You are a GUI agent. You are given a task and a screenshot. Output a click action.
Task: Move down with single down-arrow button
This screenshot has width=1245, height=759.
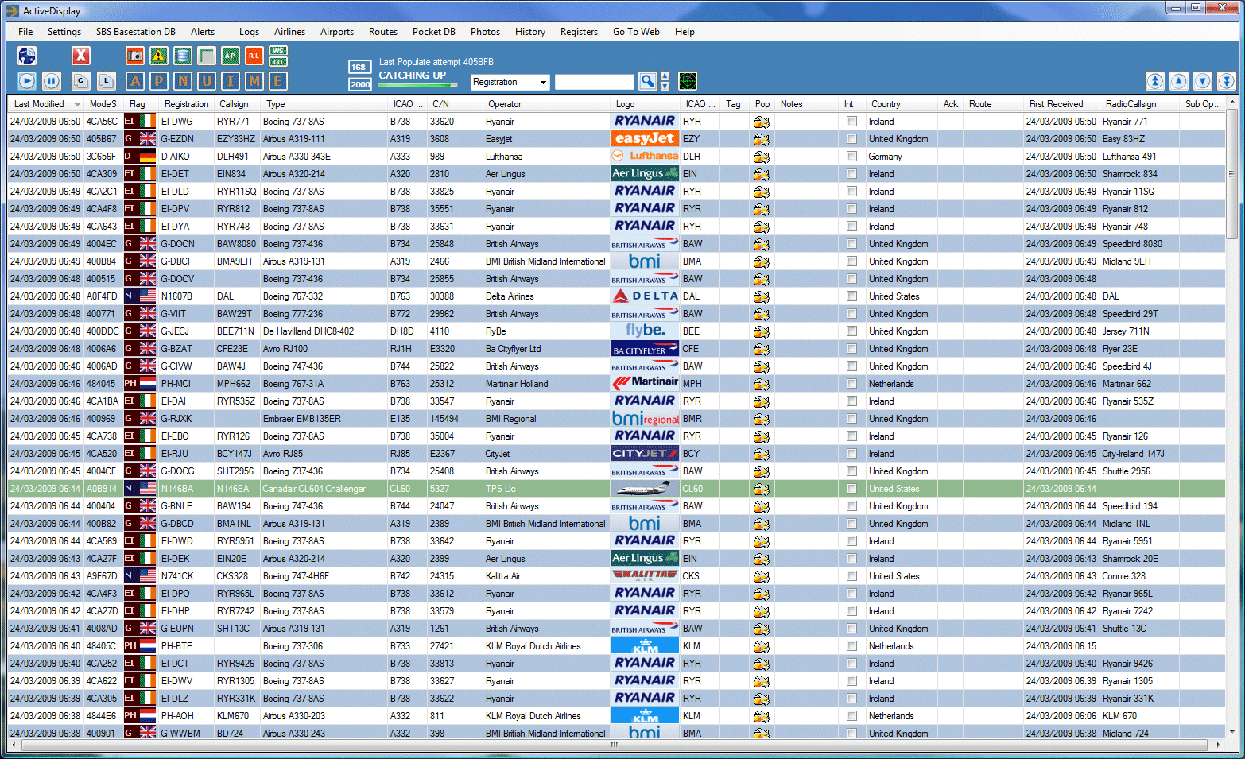(x=1203, y=81)
